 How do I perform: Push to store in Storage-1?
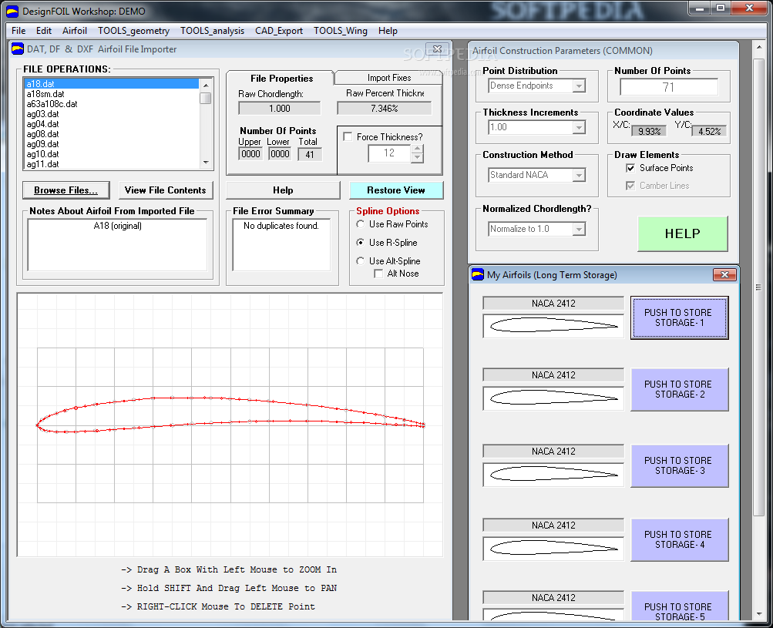coord(679,317)
